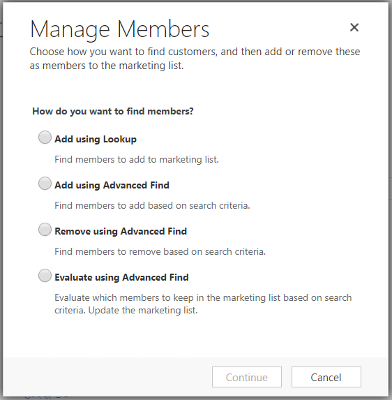Click the "Remove using Advanced Find" label text
Screen dimensions: 392x400
coord(121,231)
